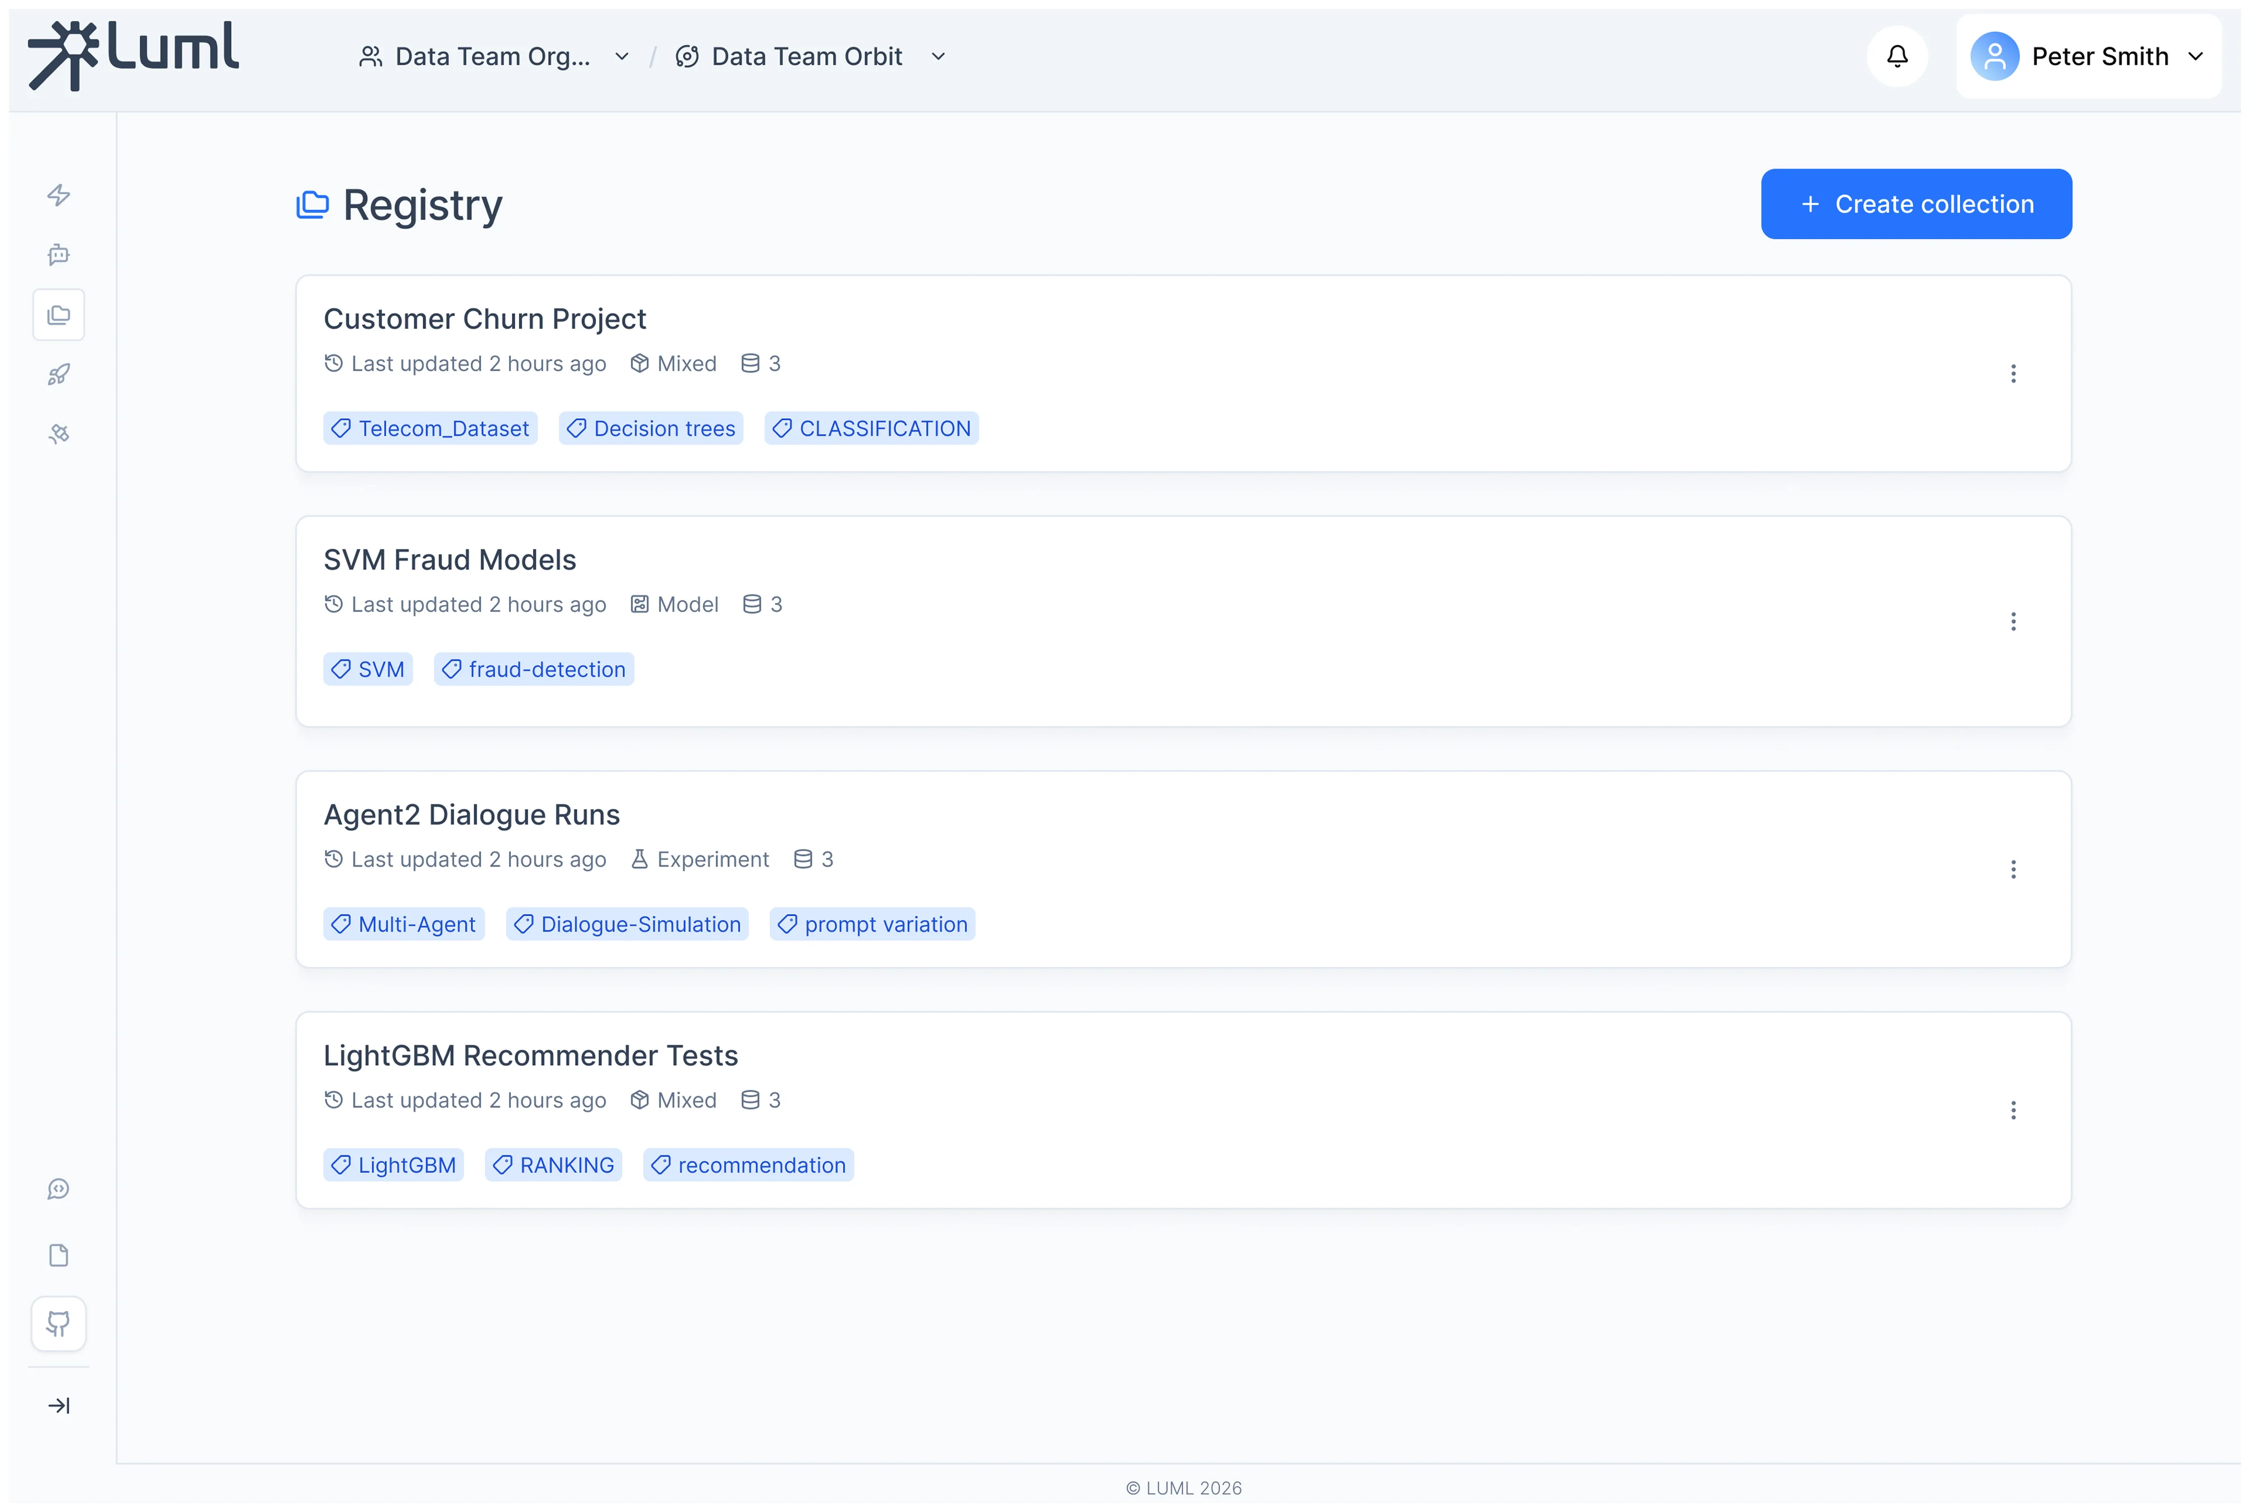This screenshot has height=1512, width=2250.
Task: Open deployments via the rocket icon
Action: click(59, 374)
